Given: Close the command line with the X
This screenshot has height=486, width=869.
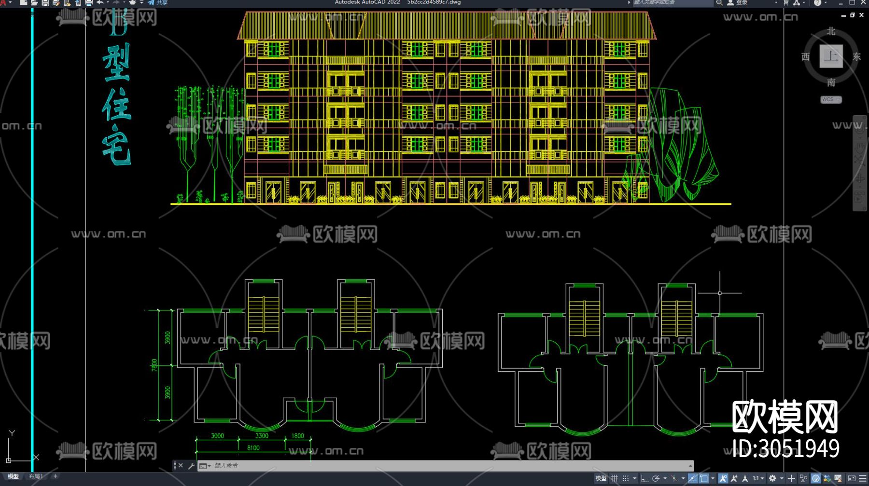Looking at the screenshot, I should [x=181, y=466].
